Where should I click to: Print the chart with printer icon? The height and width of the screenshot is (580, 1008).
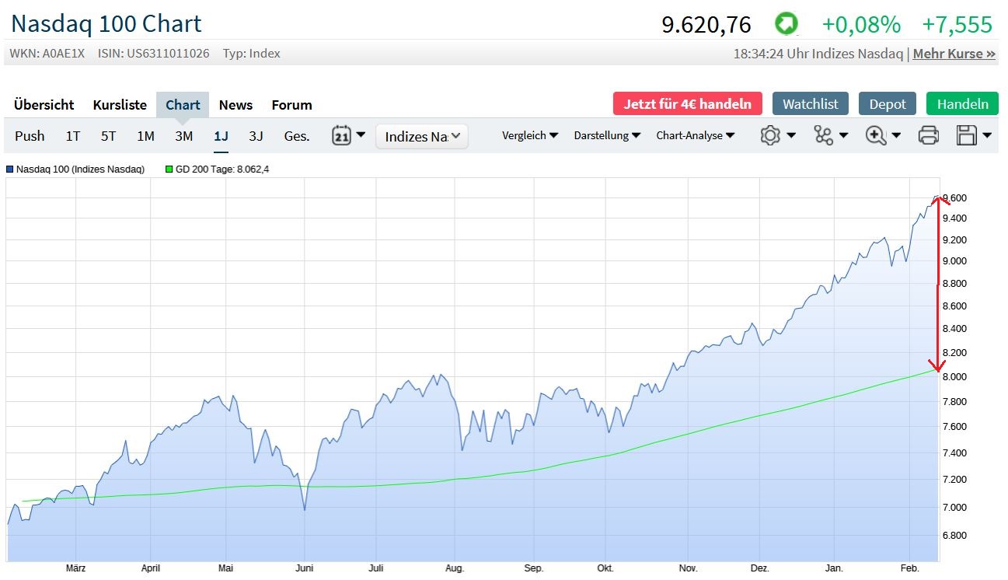point(929,135)
